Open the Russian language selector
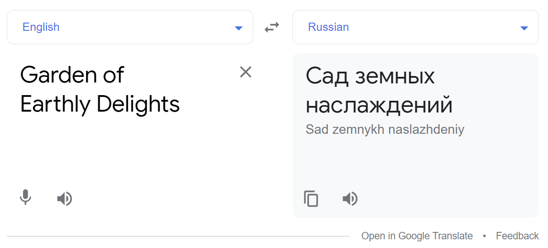The image size is (548, 248). 328,27
